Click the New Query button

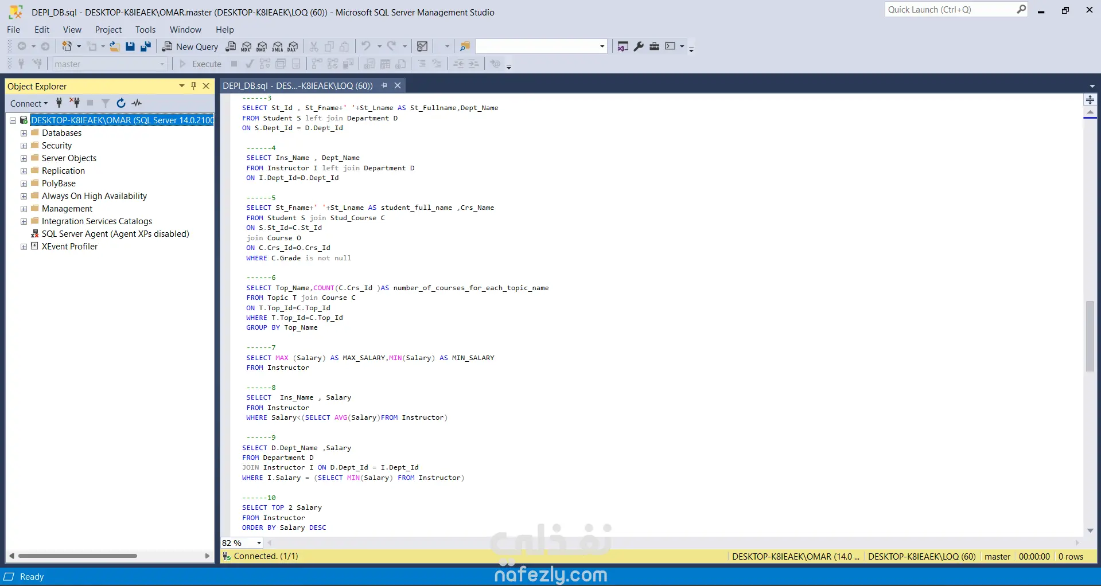[190, 46]
